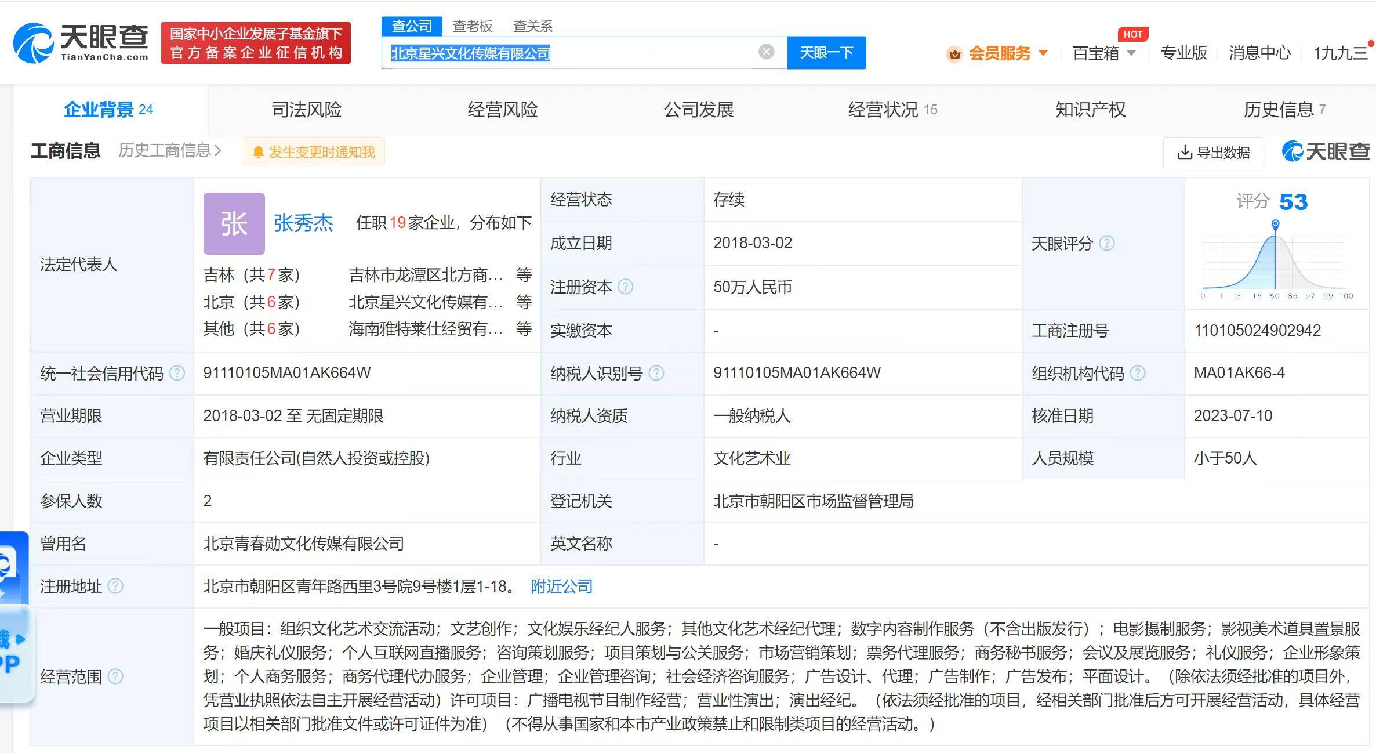Click help icon next to 组织机构代码
Viewport: 1376px width, 753px height.
(x=1138, y=373)
